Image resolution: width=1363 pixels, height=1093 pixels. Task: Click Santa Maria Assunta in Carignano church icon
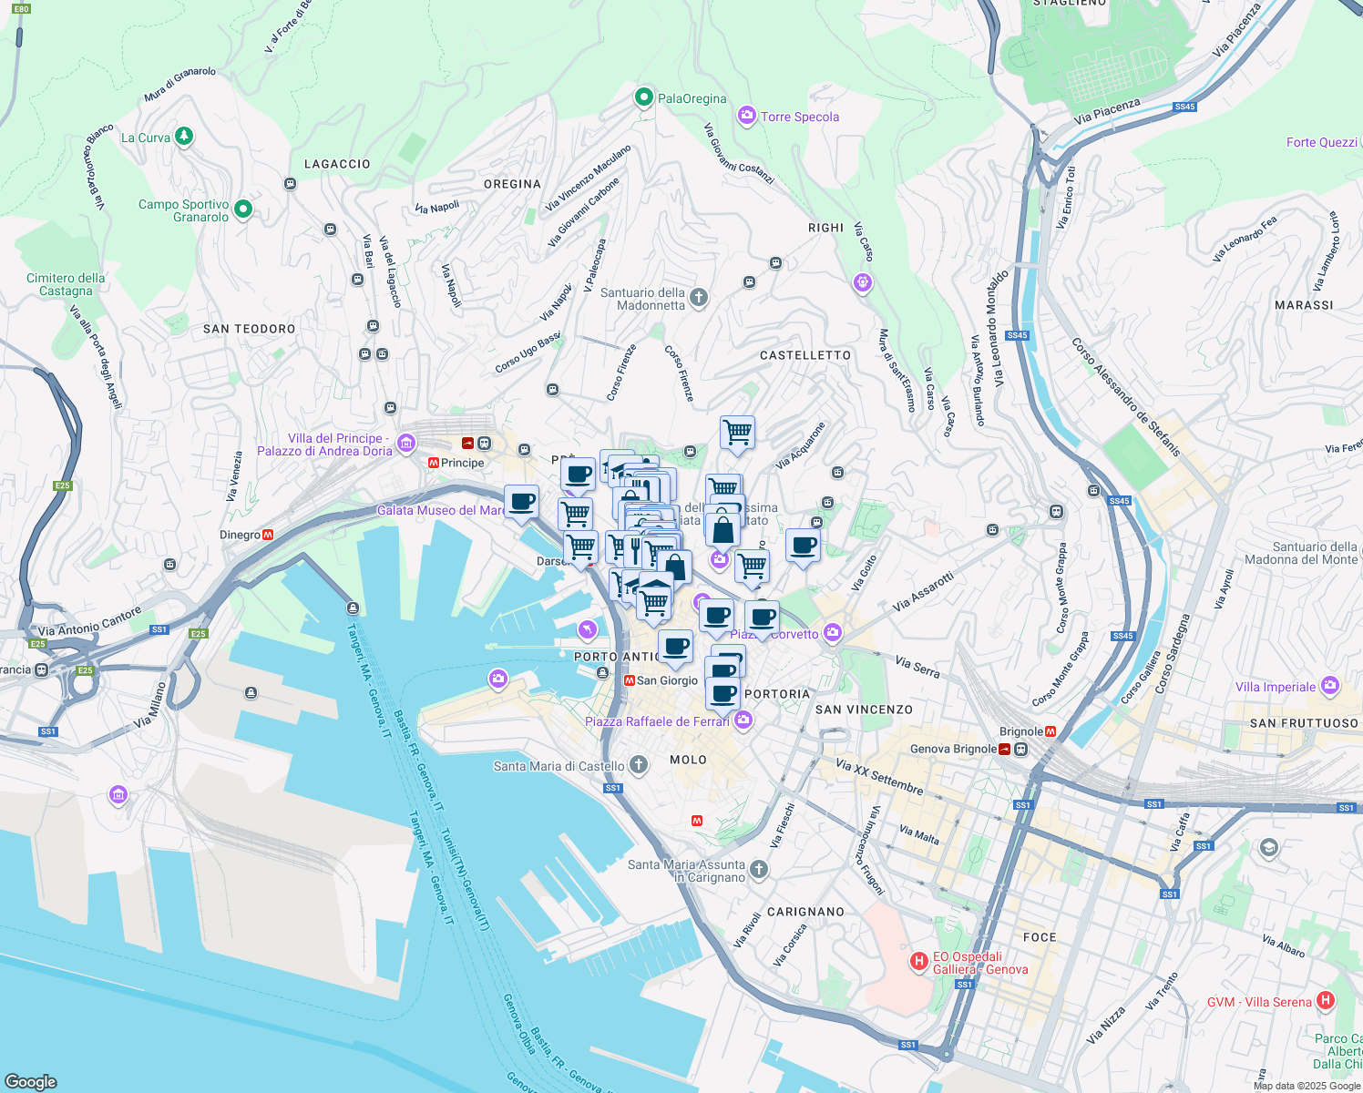click(x=758, y=871)
